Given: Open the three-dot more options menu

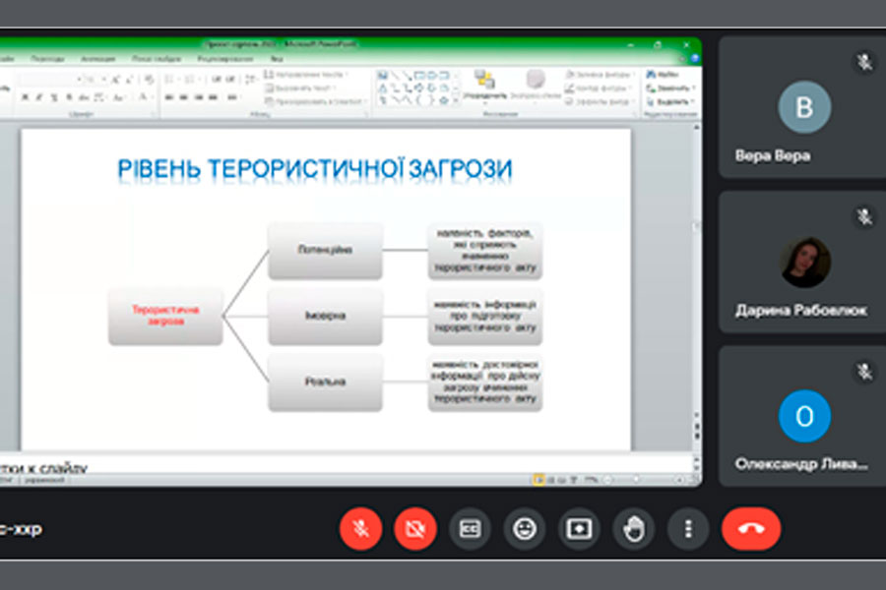Looking at the screenshot, I should coord(688,529).
